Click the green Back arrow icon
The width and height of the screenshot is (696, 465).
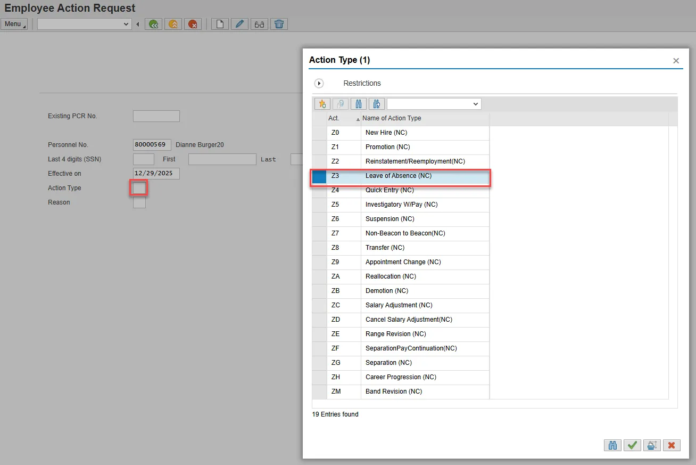pyautogui.click(x=154, y=24)
